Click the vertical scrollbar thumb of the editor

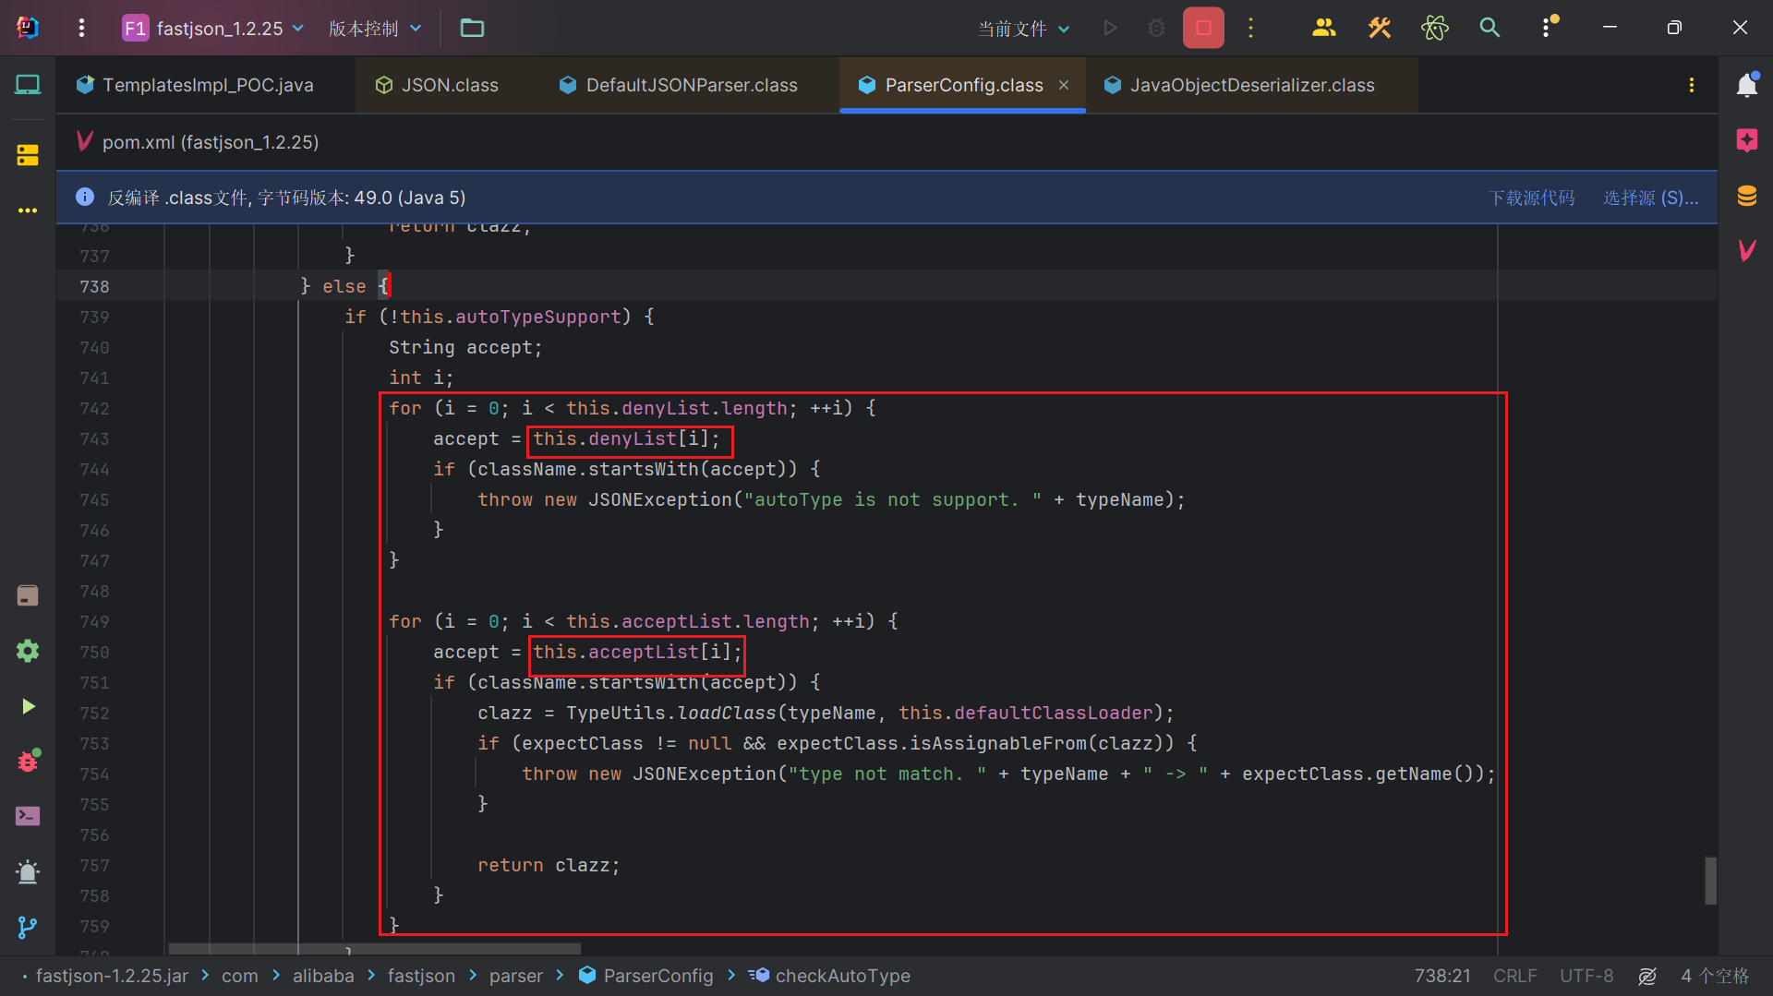[x=1710, y=881]
